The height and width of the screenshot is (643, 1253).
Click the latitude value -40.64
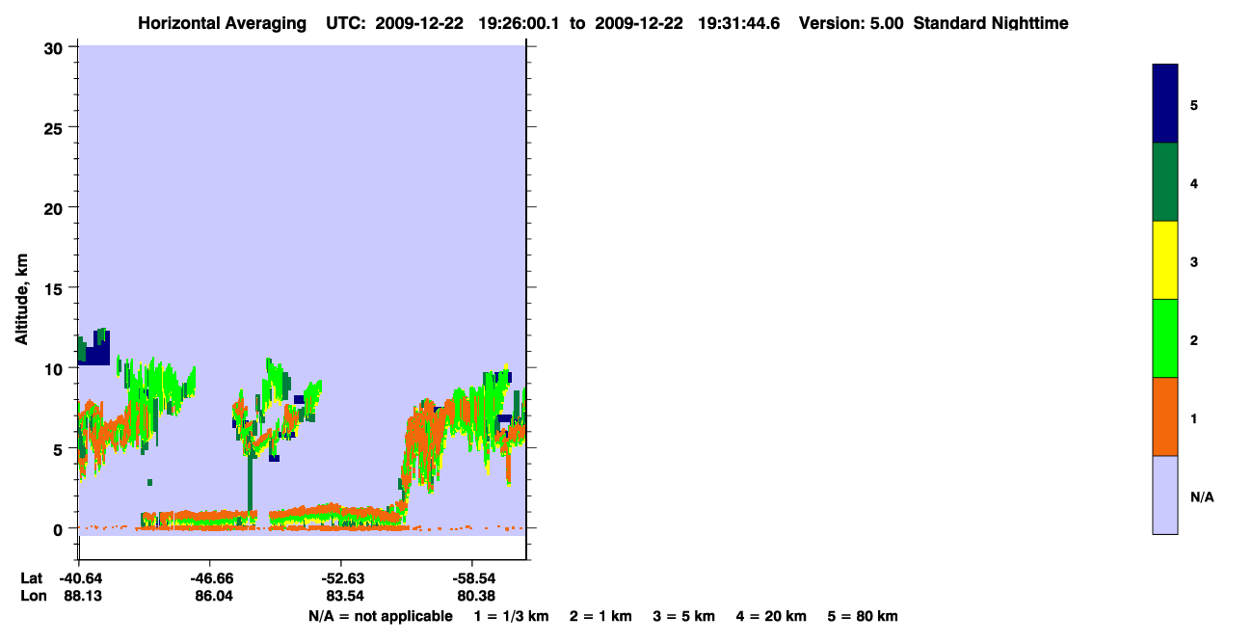pos(83,578)
